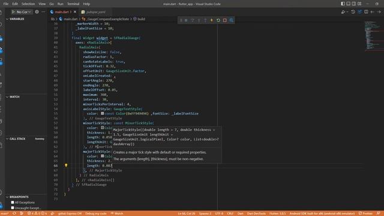The height and width of the screenshot is (216, 384).
Task: Click the Step Out debug button
Action: point(205,20)
